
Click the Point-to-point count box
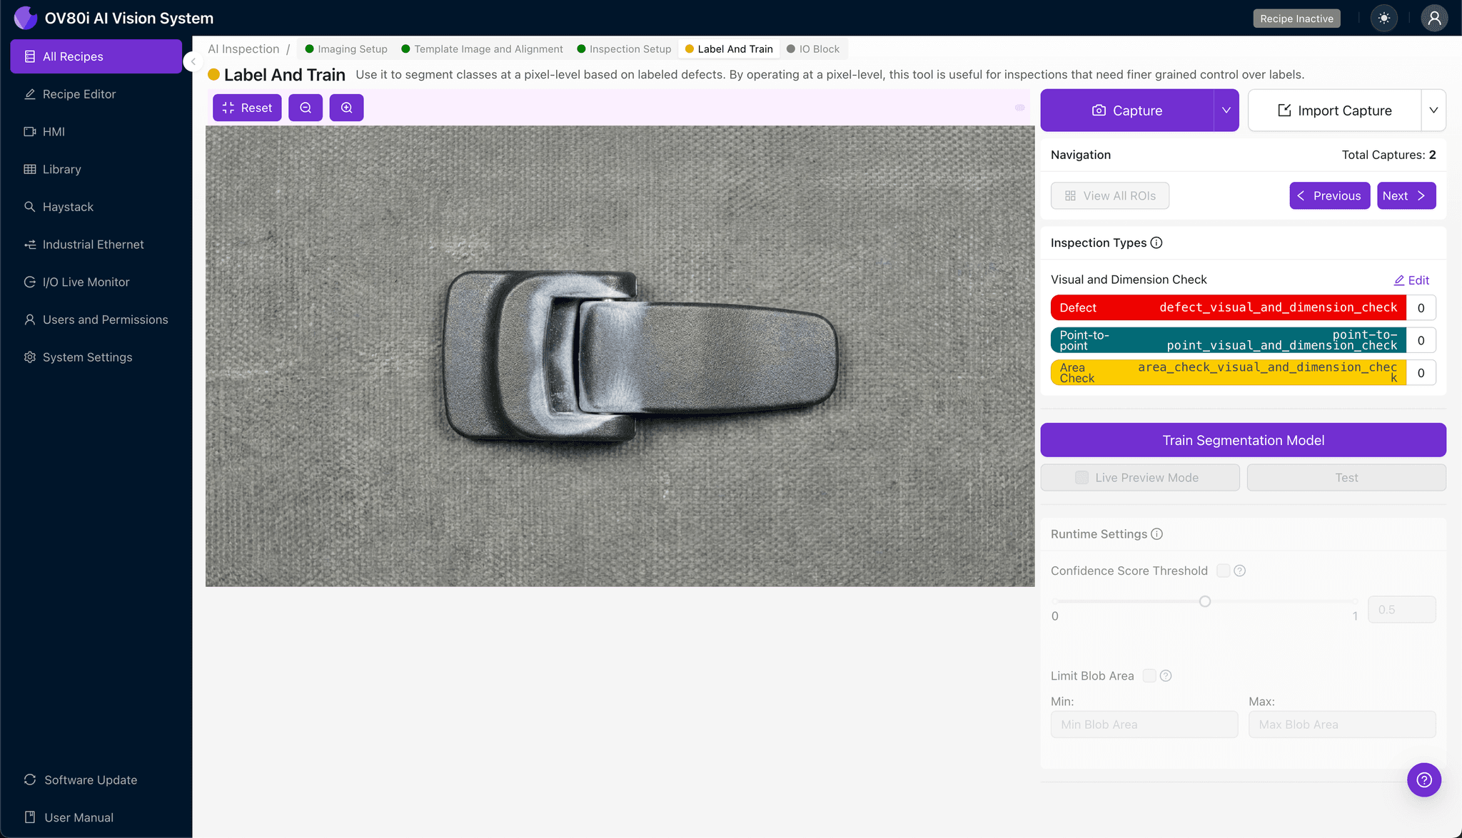point(1421,340)
